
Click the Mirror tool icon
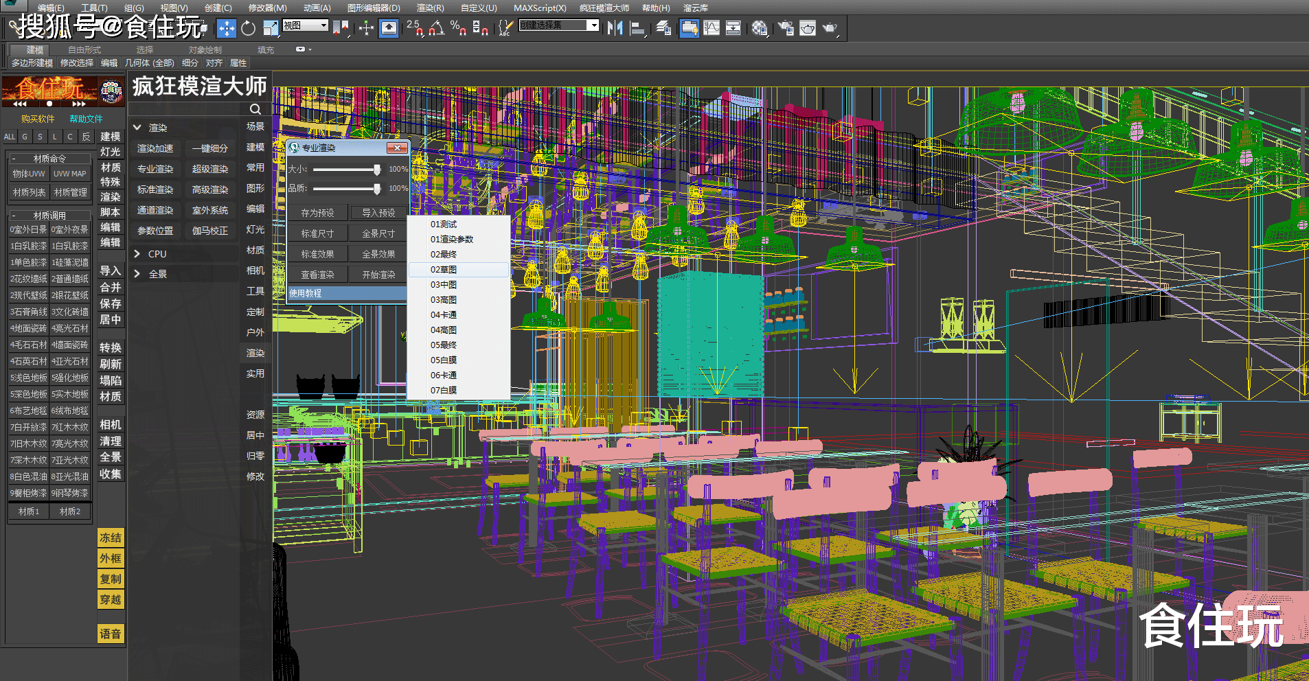point(615,28)
